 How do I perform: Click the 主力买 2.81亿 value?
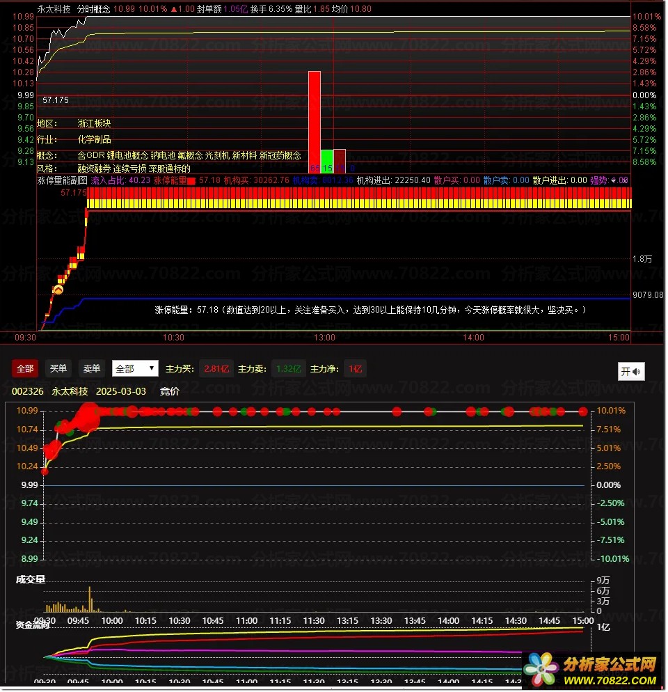point(216,369)
